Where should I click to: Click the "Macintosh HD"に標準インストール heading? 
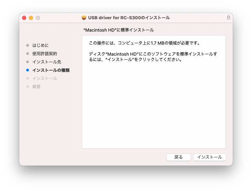coord(118,30)
